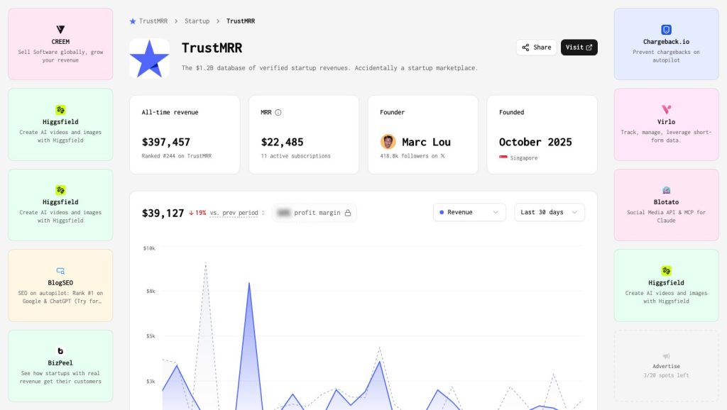Open the Chargeback.io ad card

pos(666,44)
